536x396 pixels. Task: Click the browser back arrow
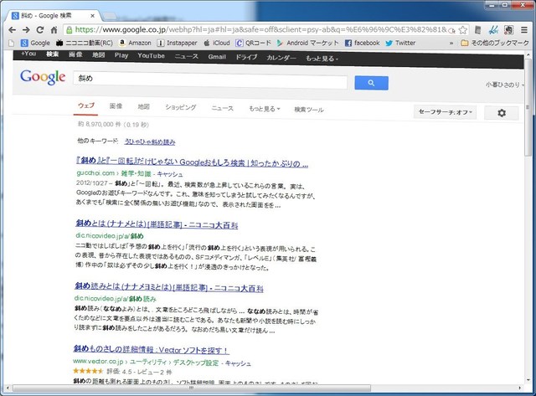point(11,27)
